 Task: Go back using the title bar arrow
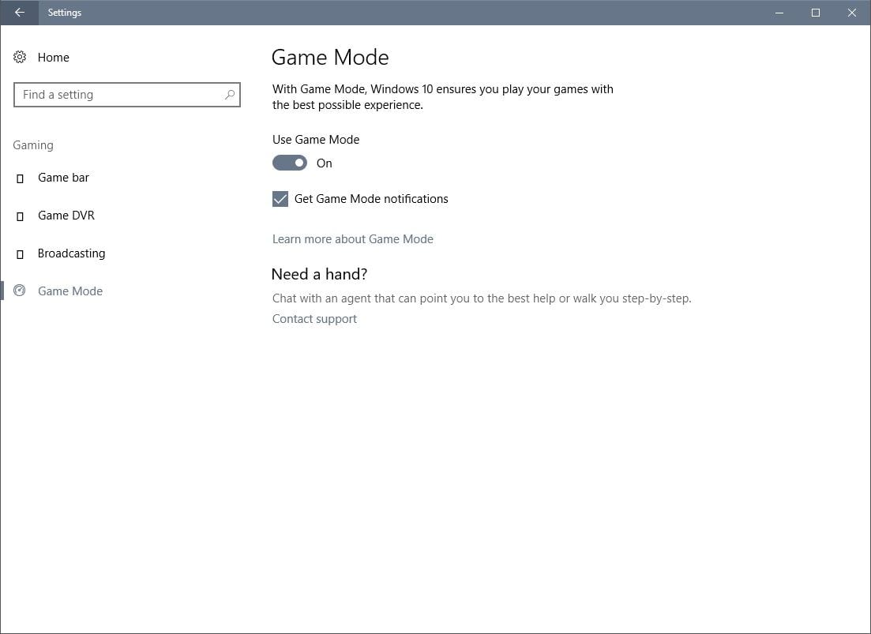20,12
